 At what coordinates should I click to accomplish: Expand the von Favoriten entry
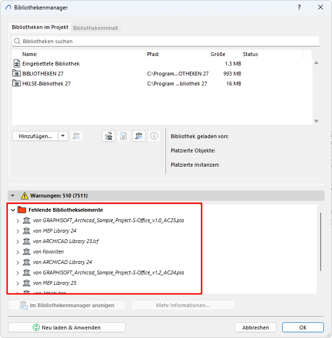(18, 252)
